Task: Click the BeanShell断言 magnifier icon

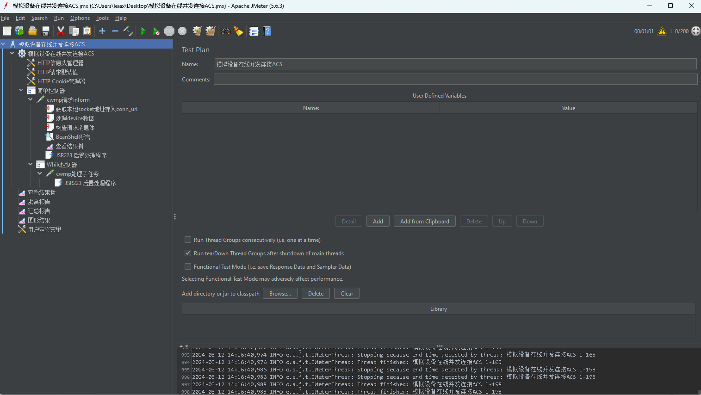Action: (50, 137)
